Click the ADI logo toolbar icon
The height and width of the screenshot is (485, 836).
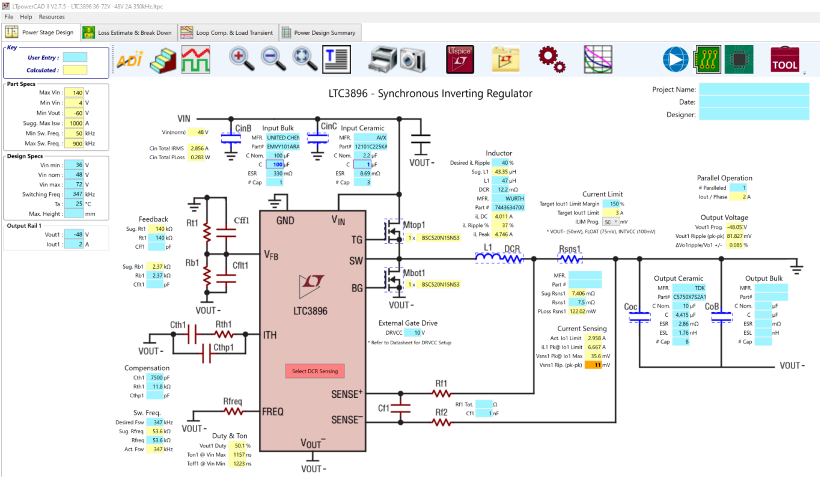pos(129,59)
